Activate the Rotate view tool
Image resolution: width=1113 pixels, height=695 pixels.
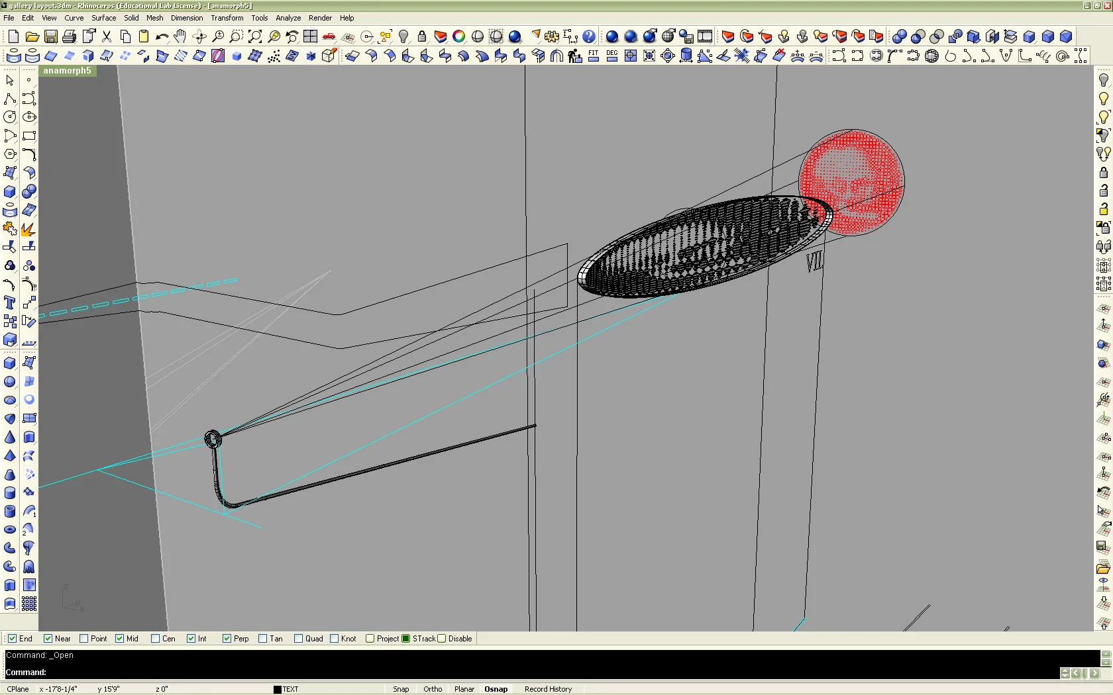pos(199,36)
